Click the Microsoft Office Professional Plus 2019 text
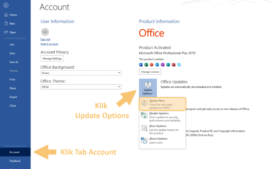The width and height of the screenshot is (271, 169). click(167, 53)
